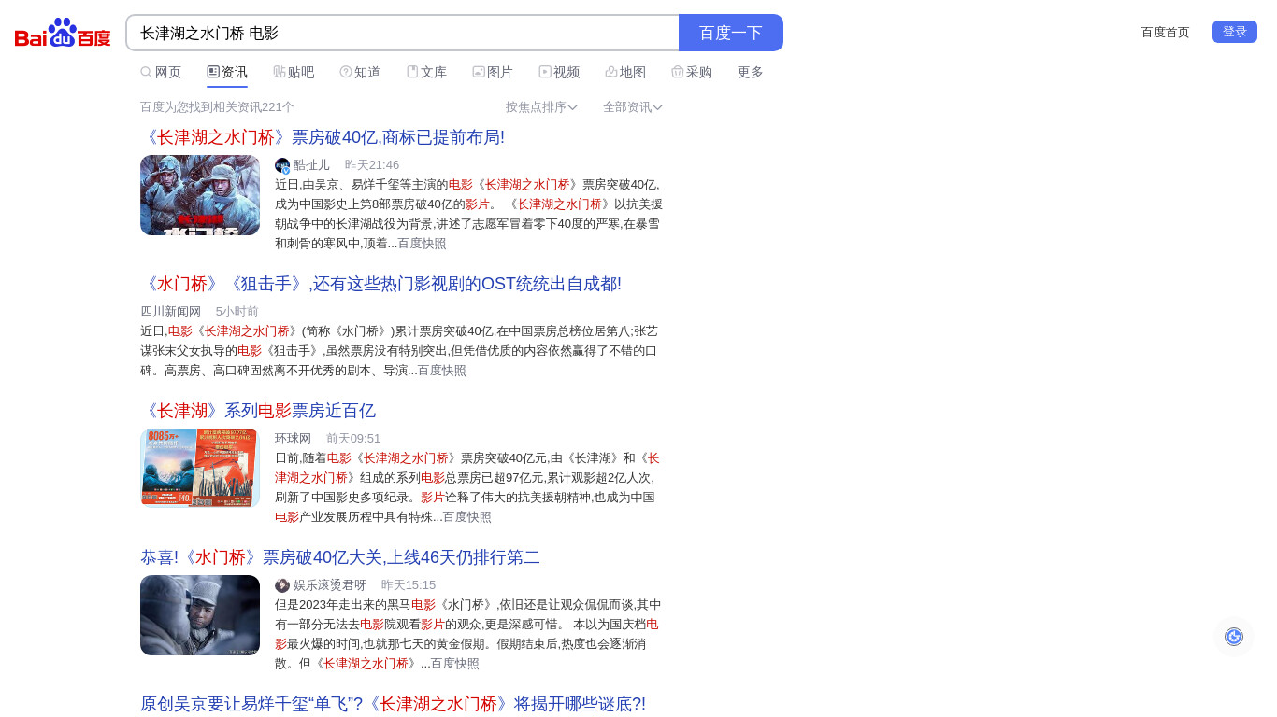Open the 更多 menu item
Screen dimensions: 1277x717
[x=751, y=72]
